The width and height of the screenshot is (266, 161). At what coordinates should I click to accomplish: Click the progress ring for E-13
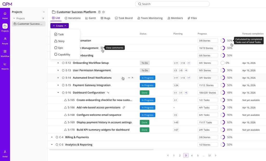223,70
